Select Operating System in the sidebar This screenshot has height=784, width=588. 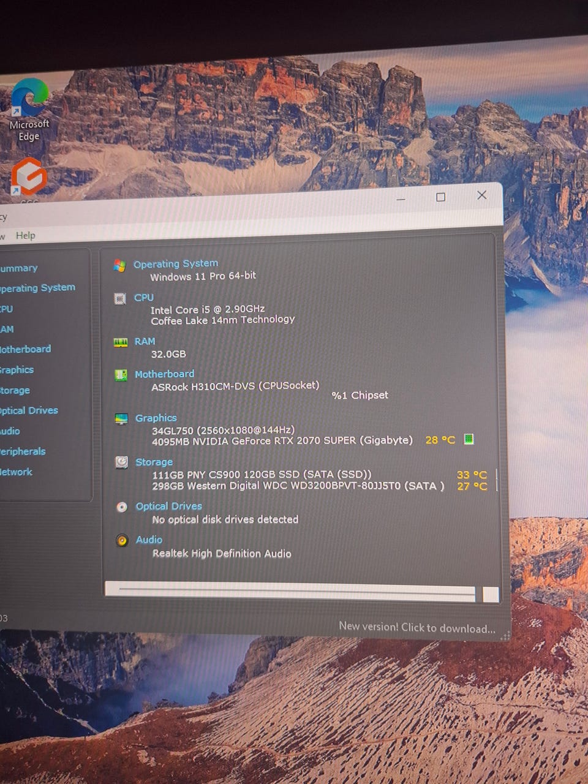coord(37,288)
